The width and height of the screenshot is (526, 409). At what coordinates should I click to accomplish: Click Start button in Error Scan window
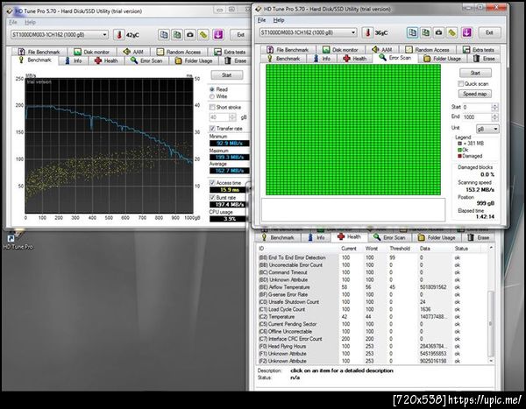click(475, 73)
